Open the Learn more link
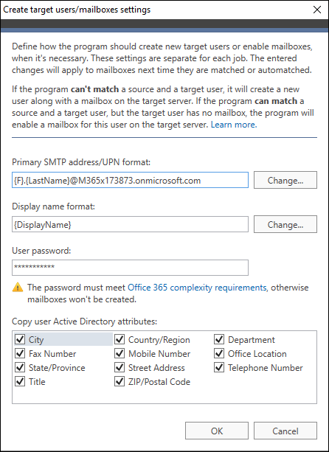329x452 pixels. tap(234, 125)
